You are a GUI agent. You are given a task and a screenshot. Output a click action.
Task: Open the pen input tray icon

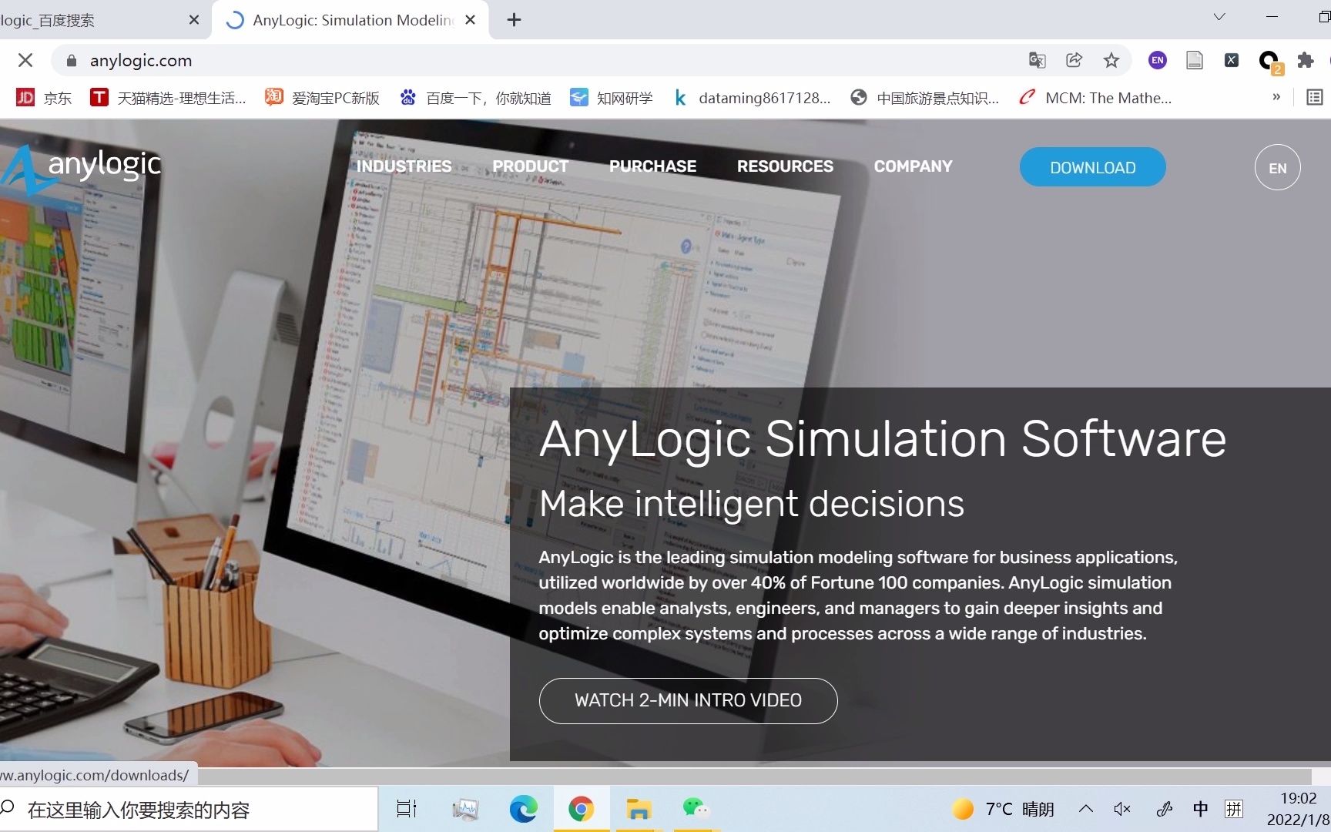click(1165, 809)
